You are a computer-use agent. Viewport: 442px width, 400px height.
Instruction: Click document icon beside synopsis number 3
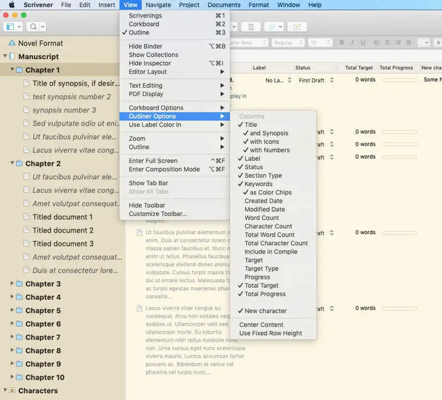point(26,109)
